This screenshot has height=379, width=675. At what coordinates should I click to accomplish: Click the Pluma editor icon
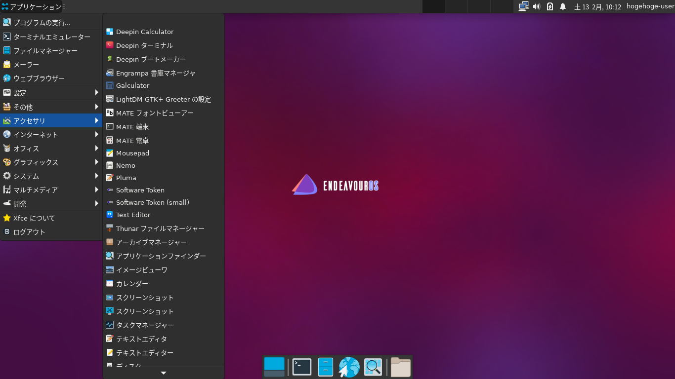[110, 178]
